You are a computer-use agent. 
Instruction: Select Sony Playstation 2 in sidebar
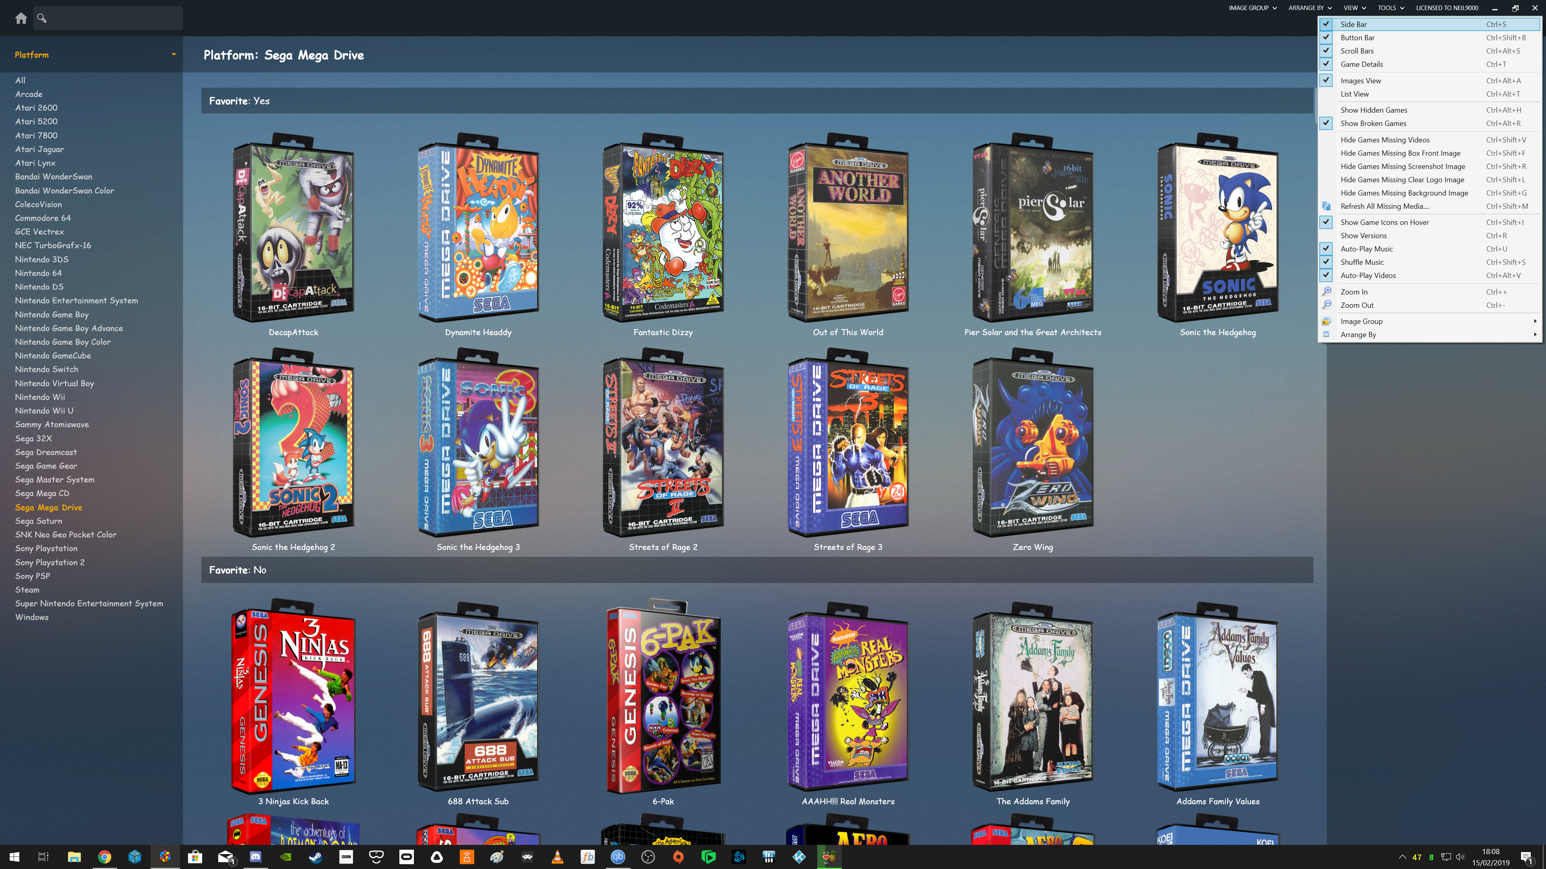point(50,562)
